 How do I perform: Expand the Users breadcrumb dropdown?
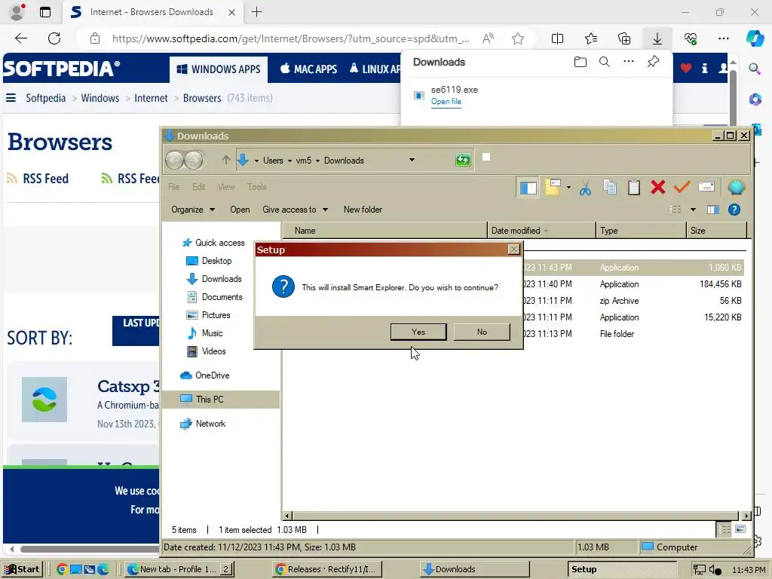(x=289, y=161)
